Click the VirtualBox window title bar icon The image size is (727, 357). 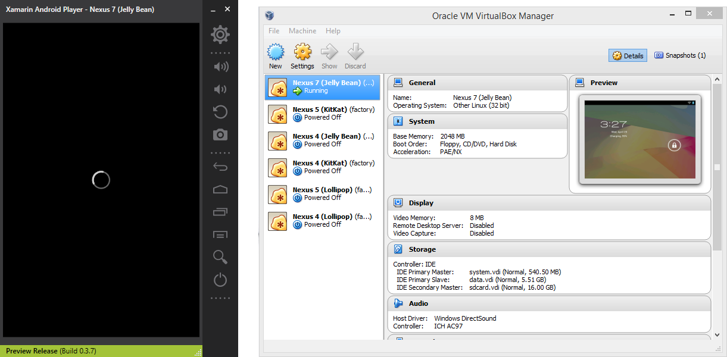coord(270,16)
